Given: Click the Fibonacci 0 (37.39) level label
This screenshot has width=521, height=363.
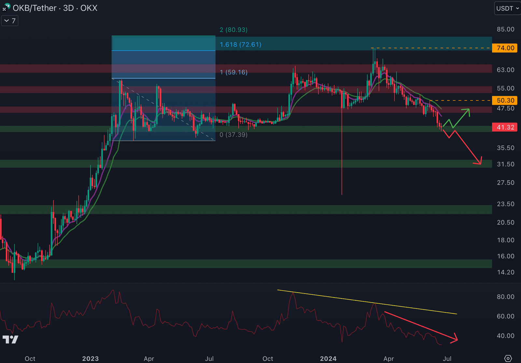Looking at the screenshot, I should pos(233,135).
